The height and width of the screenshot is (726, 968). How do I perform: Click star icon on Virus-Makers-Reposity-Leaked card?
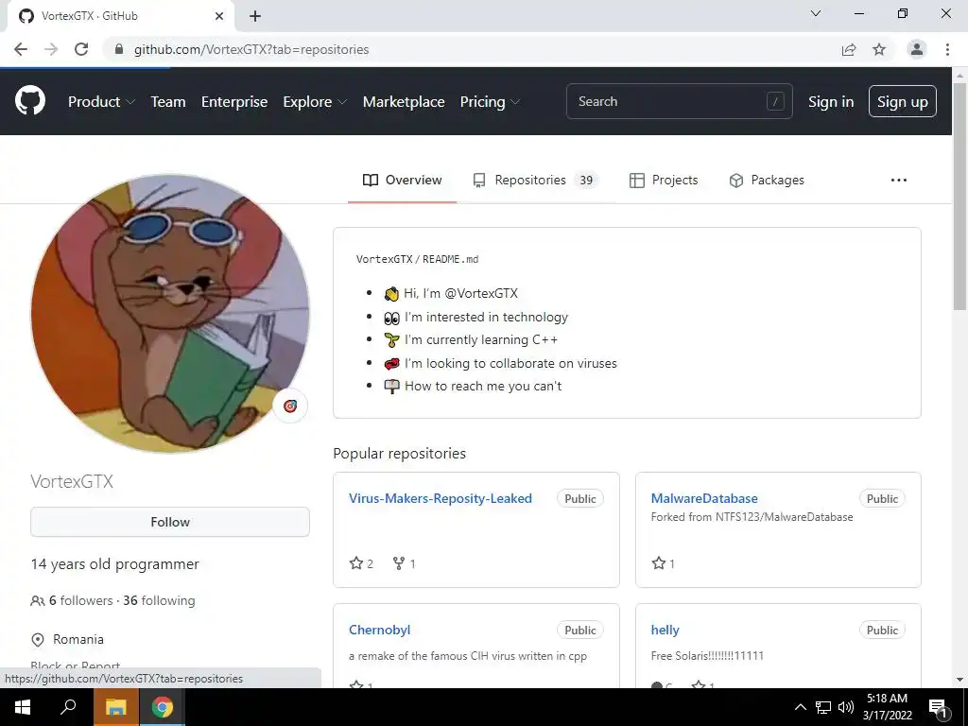[x=356, y=563]
